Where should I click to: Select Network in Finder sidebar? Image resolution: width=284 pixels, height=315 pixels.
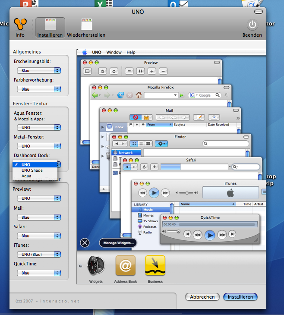tap(126, 153)
